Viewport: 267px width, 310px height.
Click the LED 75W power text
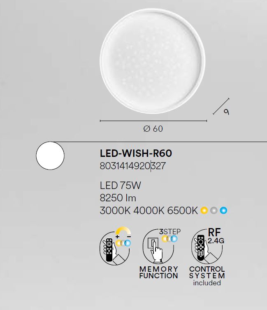(121, 185)
